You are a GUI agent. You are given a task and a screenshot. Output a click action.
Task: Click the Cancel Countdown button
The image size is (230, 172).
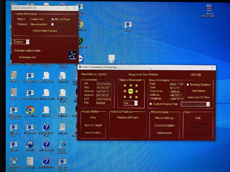coord(198,133)
